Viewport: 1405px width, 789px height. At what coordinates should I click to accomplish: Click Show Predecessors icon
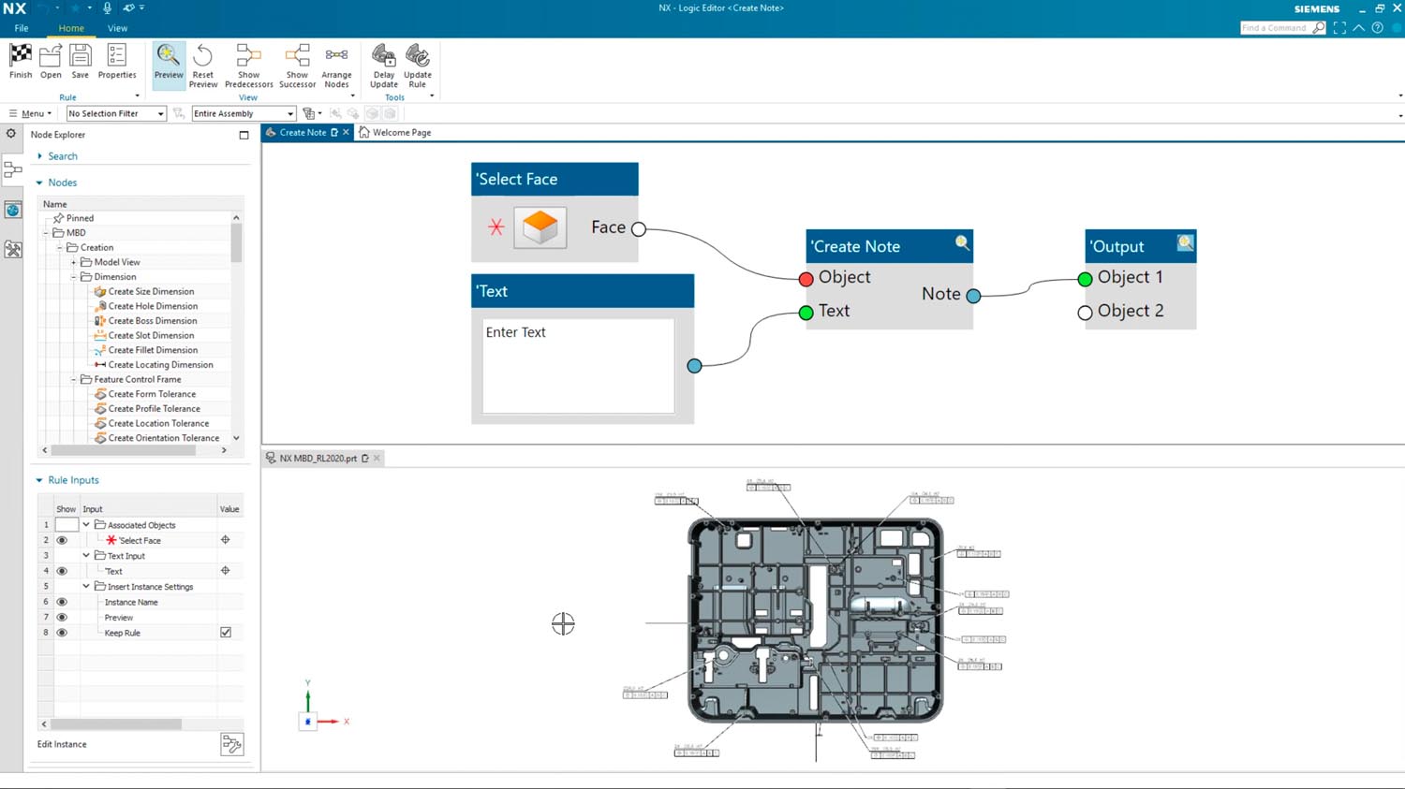pyautogui.click(x=248, y=58)
